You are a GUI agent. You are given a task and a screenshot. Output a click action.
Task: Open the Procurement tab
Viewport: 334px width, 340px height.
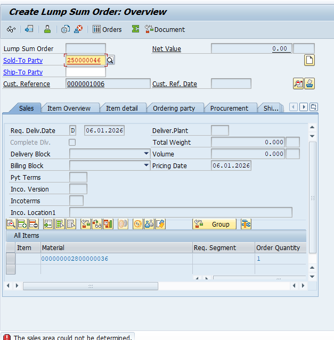click(229, 108)
